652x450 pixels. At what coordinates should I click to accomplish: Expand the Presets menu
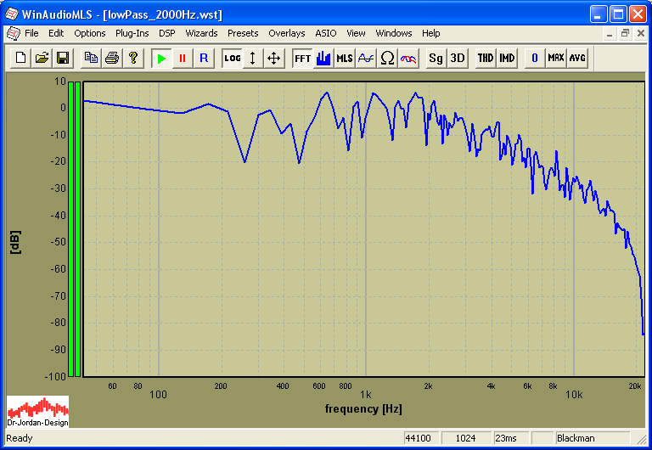(243, 33)
